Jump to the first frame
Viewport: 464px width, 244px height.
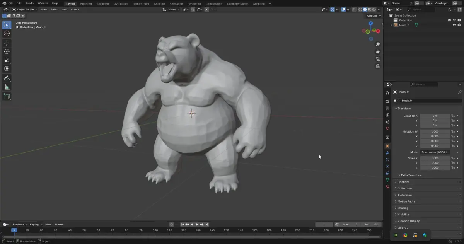(183, 224)
